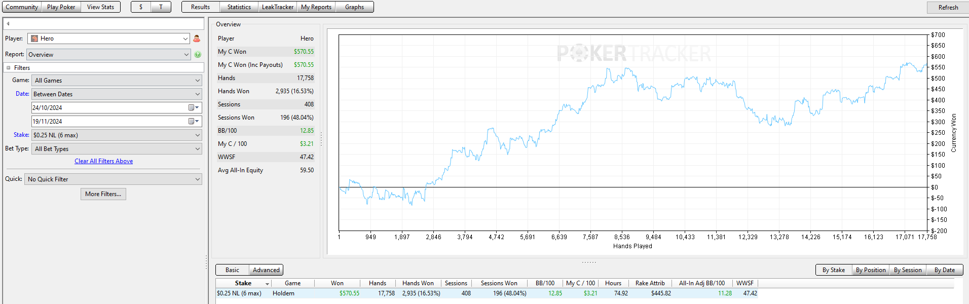Click the Date filter label link
Viewport: 969px width, 304px height.
pyautogui.click(x=22, y=94)
